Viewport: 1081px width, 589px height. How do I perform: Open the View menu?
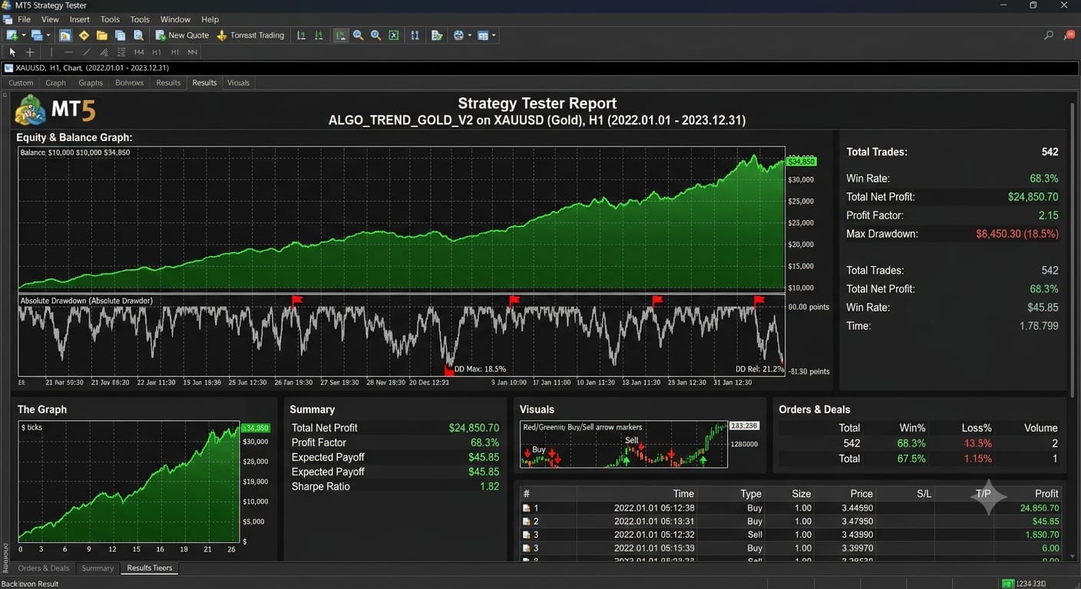click(x=50, y=19)
